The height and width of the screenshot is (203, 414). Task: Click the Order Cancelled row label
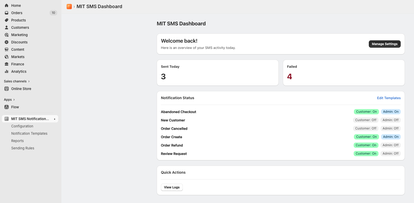coord(174,129)
